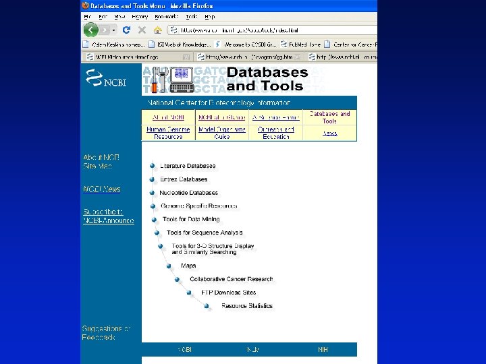The height and width of the screenshot is (364, 486).
Task: Click the bullet beside Tools for Data Mining
Action: (x=154, y=220)
